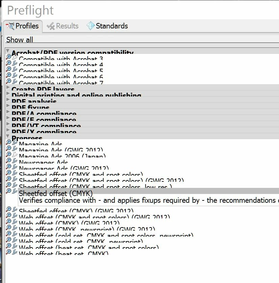The height and width of the screenshot is (283, 279).
Task: Click wrench icon beside Newspaper Ads (GWG 2012)
Action: pyautogui.click(x=15, y=167)
